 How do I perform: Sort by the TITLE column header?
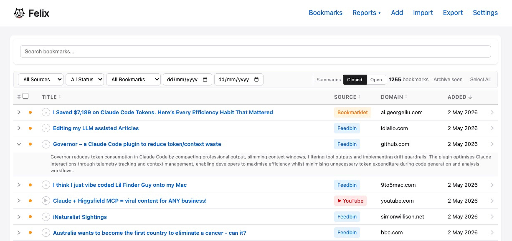coord(51,97)
